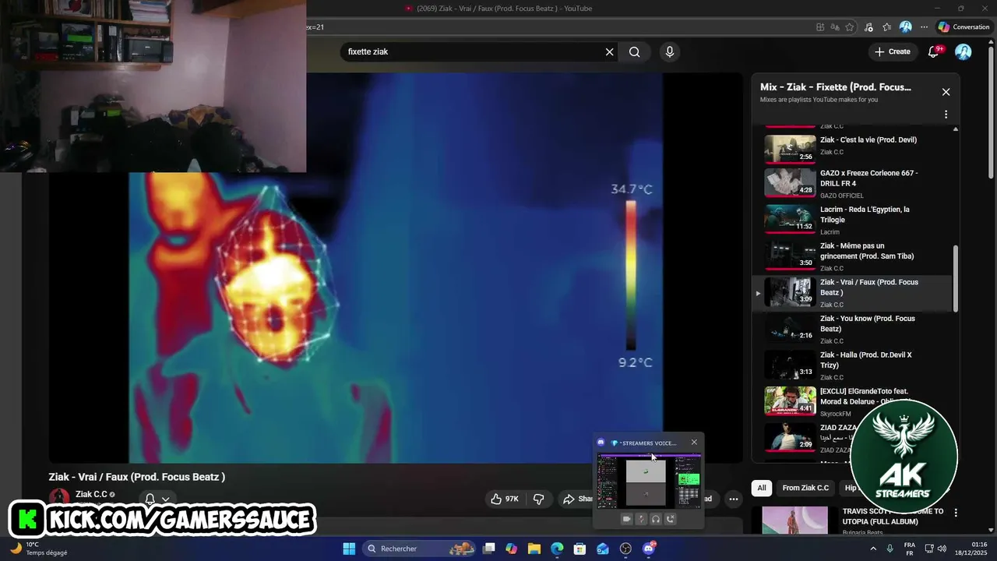Close the Mix playlist panel
The width and height of the screenshot is (997, 561).
pyautogui.click(x=946, y=92)
